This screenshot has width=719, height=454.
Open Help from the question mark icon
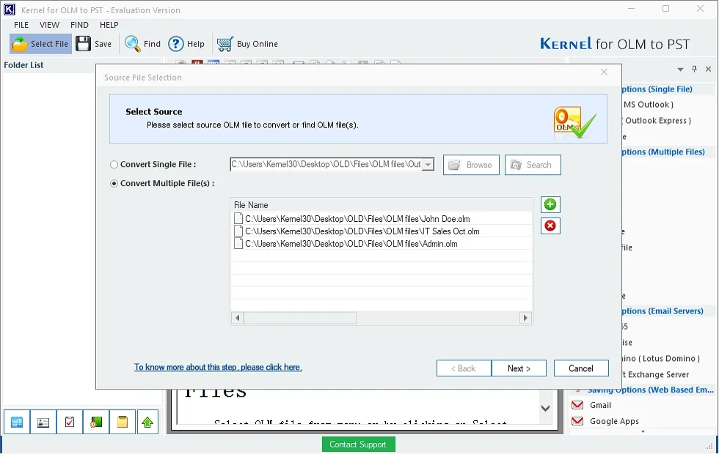175,44
